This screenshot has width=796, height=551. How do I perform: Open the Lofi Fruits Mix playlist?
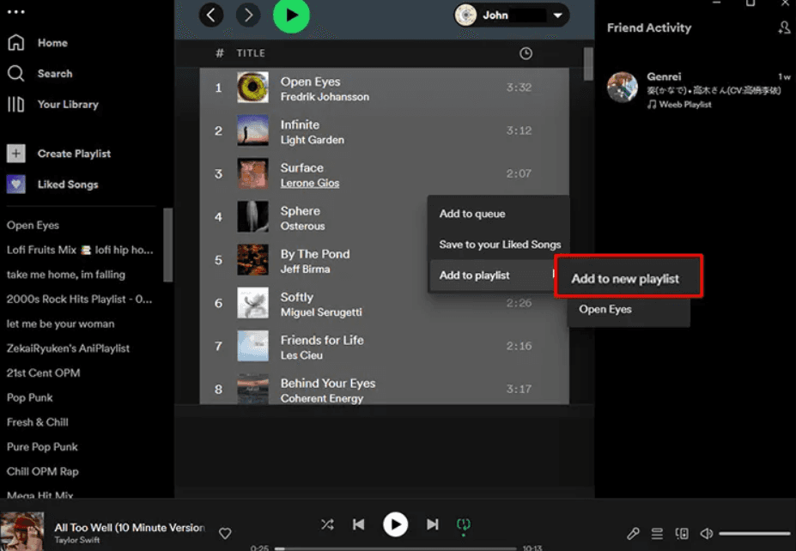coord(80,250)
